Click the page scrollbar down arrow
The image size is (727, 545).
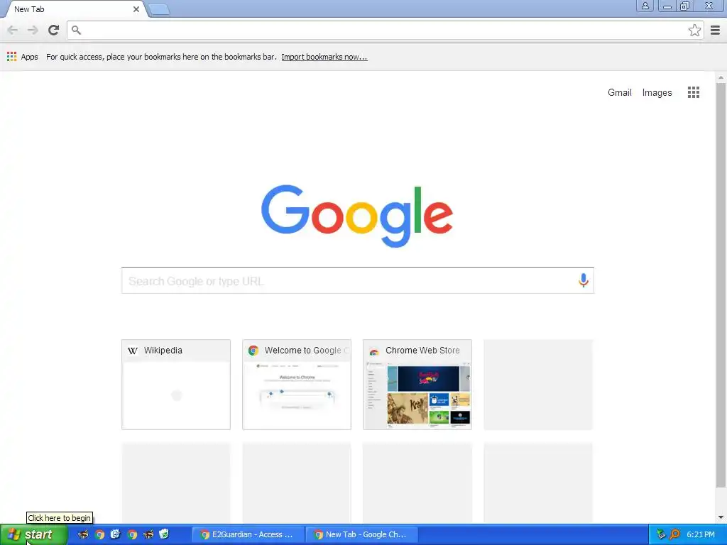[721, 517]
